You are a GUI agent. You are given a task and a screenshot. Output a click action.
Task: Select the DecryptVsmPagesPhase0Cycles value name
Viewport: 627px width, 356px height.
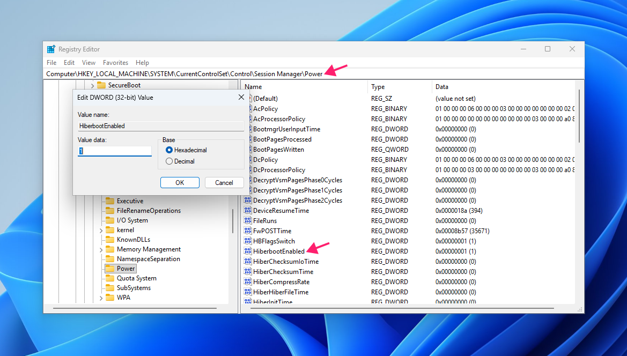point(298,180)
